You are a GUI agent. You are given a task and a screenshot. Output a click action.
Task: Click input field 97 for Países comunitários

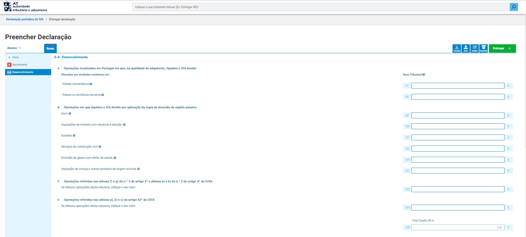(458, 86)
